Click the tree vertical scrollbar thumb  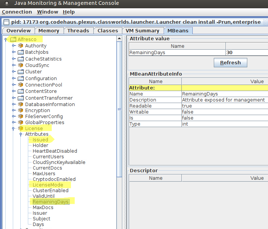point(119,109)
